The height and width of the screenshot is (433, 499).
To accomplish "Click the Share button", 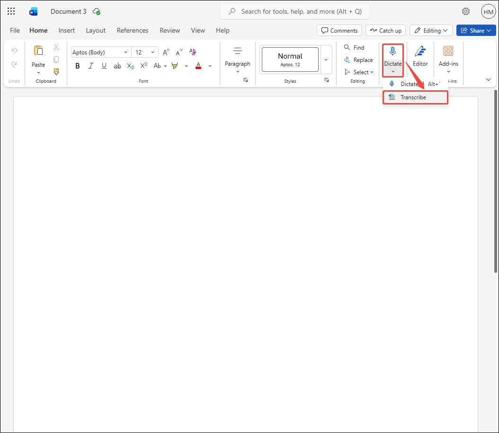I will [x=476, y=31].
